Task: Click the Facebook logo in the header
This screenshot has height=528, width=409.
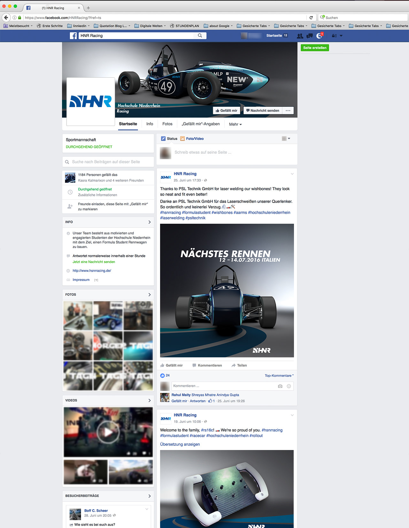Action: tap(73, 36)
